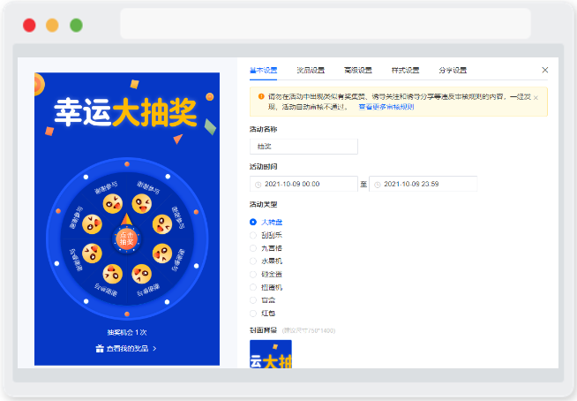The width and height of the screenshot is (577, 401).
Task: Pick the 扭蛋机 activity type
Action: pyautogui.click(x=266, y=287)
